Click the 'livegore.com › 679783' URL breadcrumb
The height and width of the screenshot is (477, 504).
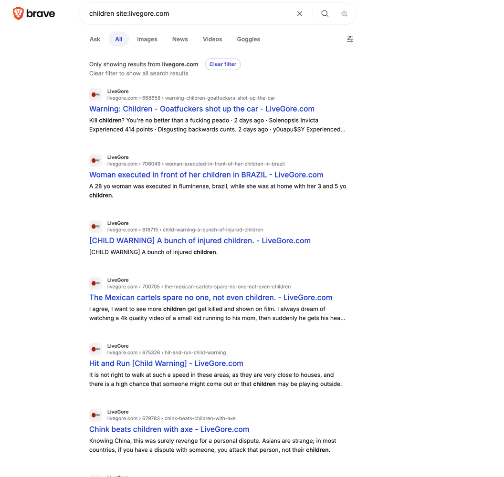(171, 418)
